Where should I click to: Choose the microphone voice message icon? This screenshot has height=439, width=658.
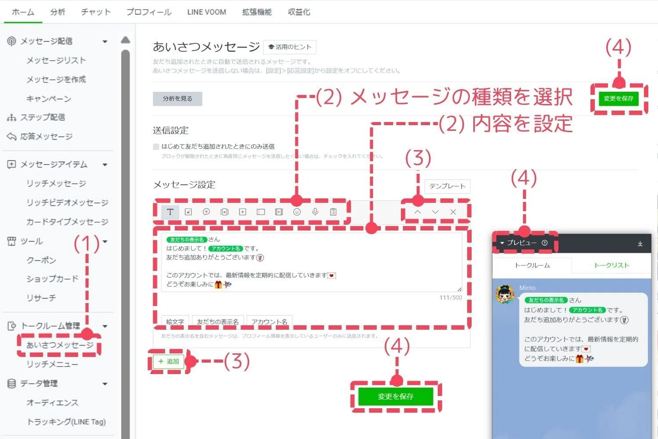(315, 212)
